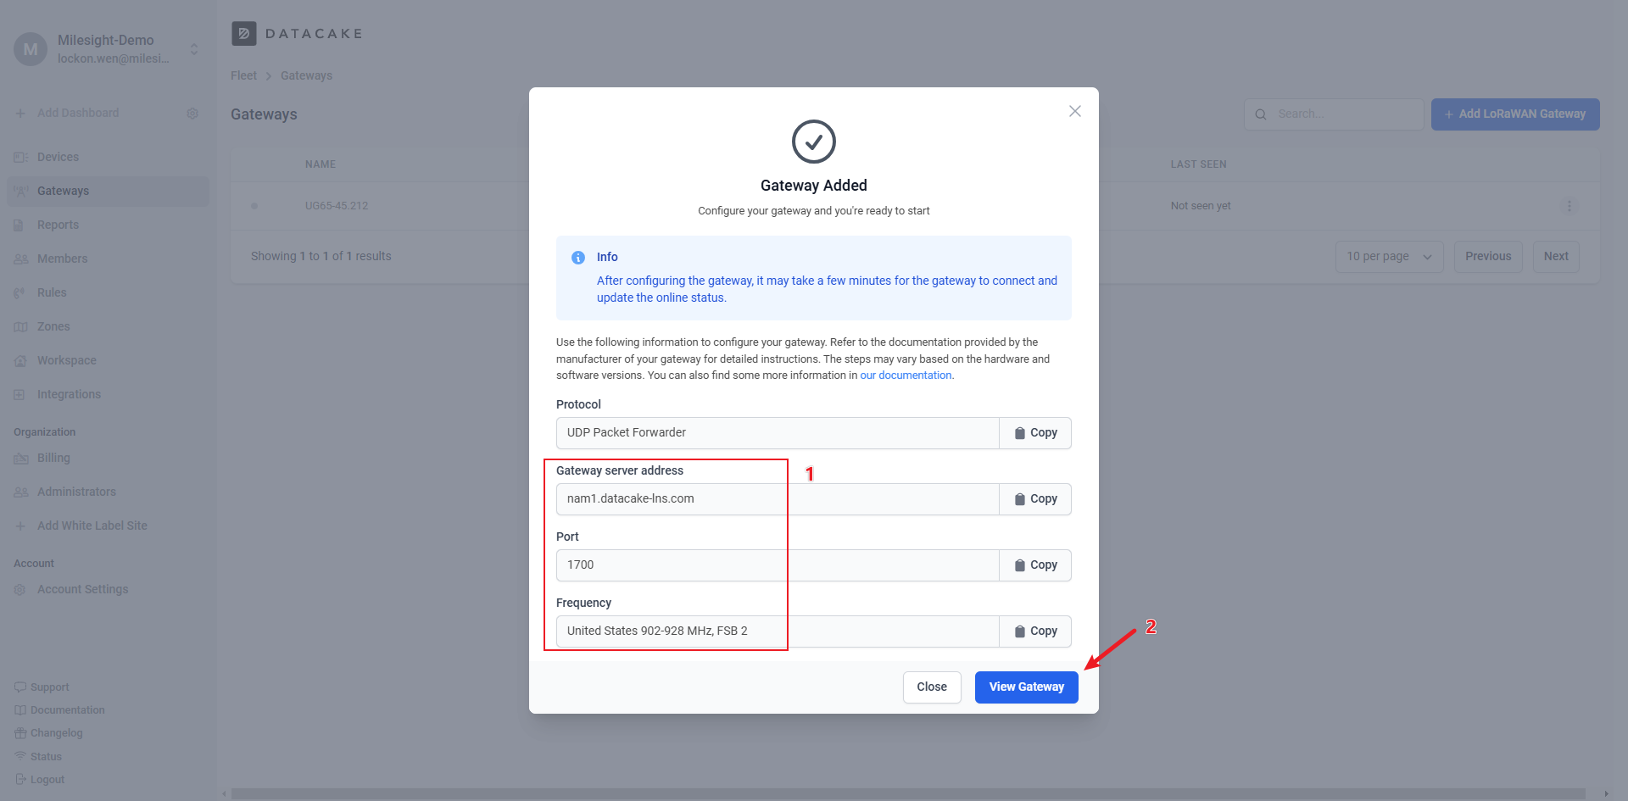The height and width of the screenshot is (801, 1628).
Task: Click the Reports sidebar icon
Action: pyautogui.click(x=20, y=225)
